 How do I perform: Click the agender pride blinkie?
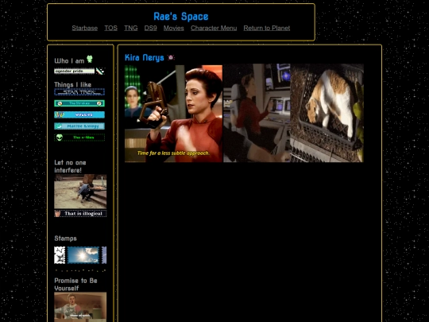[74, 72]
